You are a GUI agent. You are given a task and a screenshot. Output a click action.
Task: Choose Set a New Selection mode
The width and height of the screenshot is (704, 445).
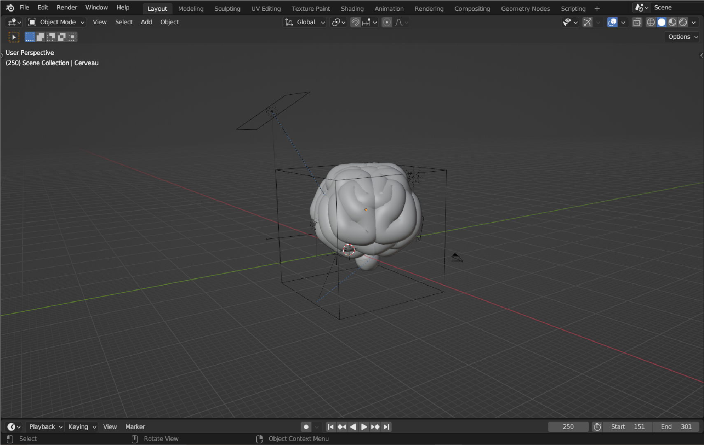point(30,37)
